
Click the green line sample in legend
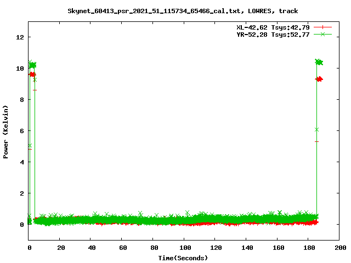tap(324, 34)
